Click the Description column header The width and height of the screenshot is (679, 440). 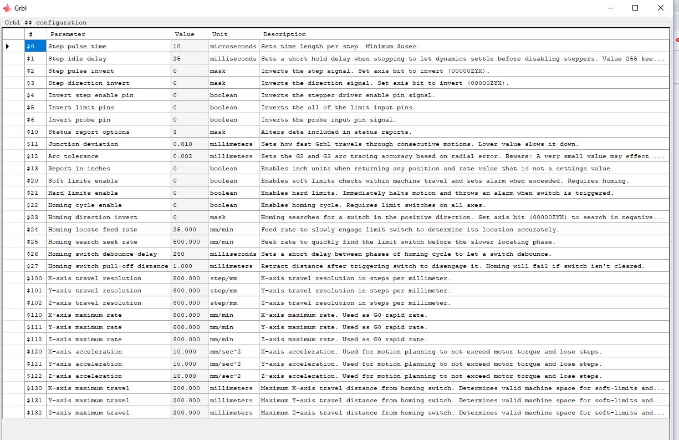[464, 34]
